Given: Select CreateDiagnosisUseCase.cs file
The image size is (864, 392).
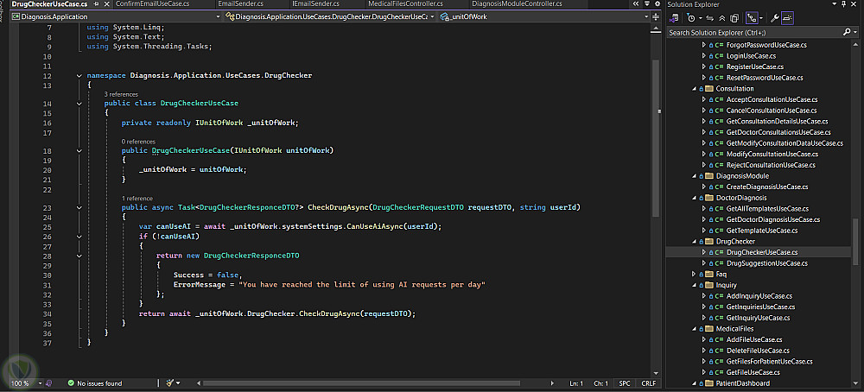Looking at the screenshot, I should pos(767,187).
